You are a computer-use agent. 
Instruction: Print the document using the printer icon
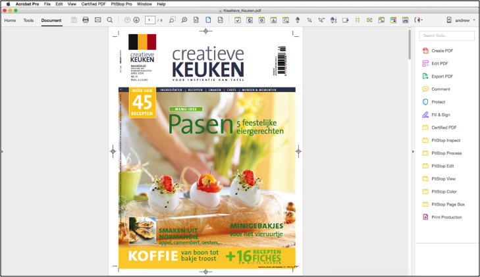coord(86,20)
